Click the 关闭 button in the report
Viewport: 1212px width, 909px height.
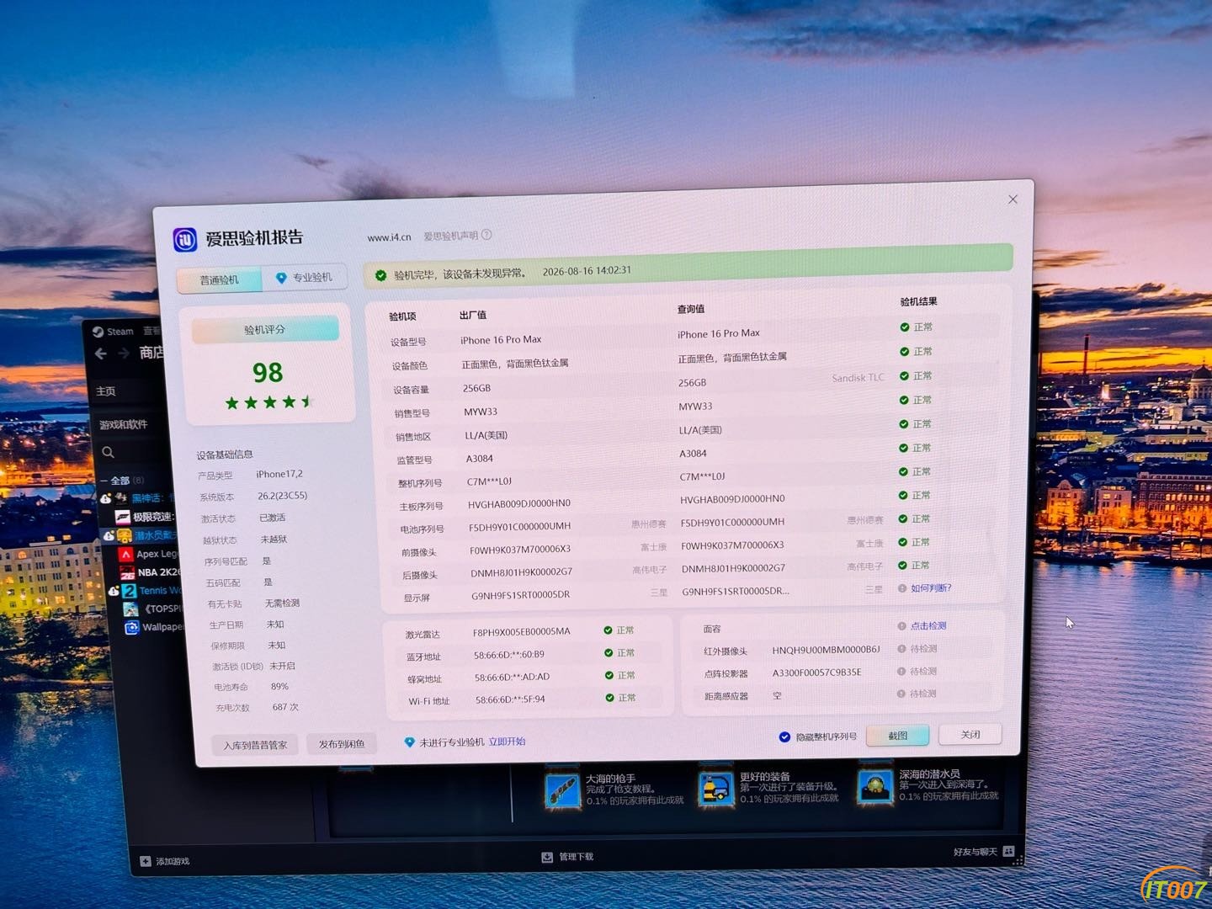click(x=970, y=735)
